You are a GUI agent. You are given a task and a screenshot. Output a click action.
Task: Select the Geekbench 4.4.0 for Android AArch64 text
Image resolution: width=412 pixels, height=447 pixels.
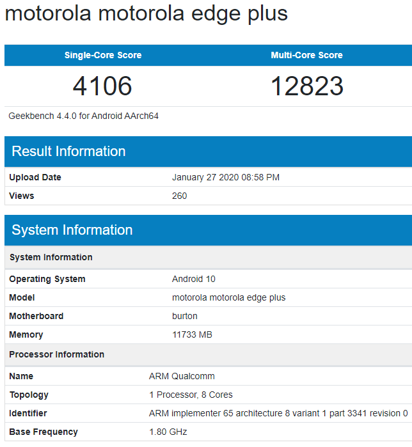coord(83,116)
